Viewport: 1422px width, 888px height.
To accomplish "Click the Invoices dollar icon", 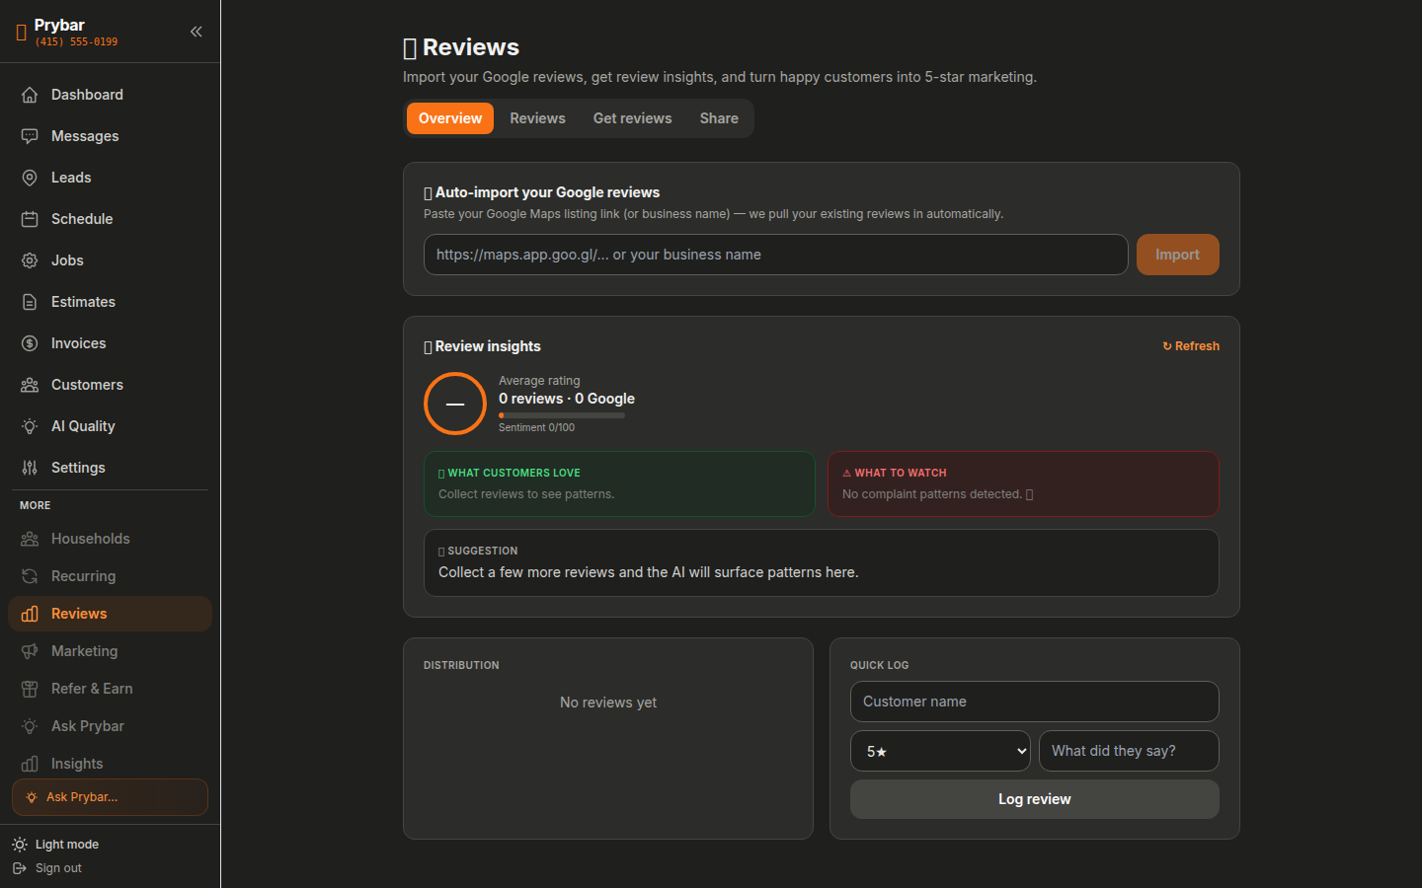I will (30, 343).
